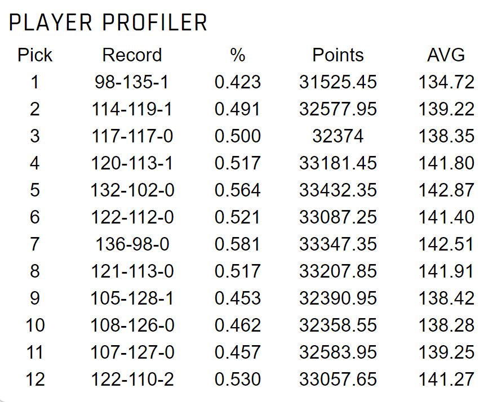This screenshot has width=484, height=402.
Task: Click the % column header
Action: click(x=238, y=55)
